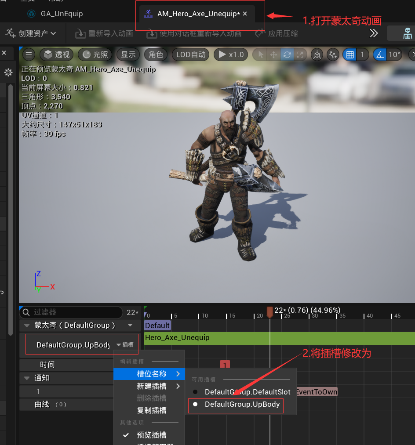Open the 显示 show menu

tap(128, 54)
